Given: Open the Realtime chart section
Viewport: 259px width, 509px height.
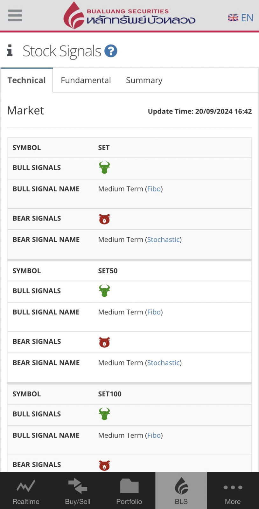Looking at the screenshot, I should tap(26, 491).
